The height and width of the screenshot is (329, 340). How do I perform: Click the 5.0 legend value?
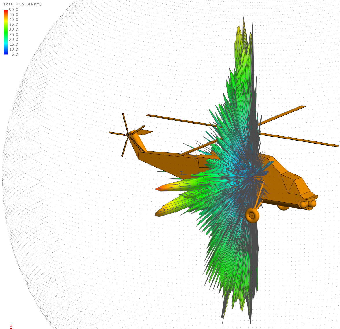(x=15, y=54)
